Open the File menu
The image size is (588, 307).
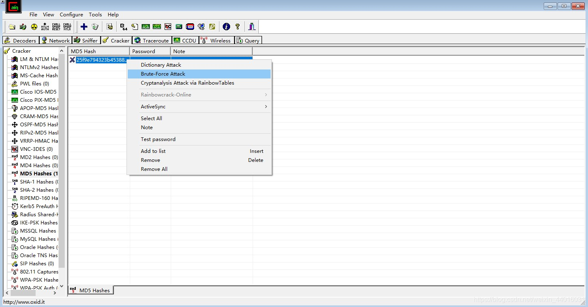point(33,15)
